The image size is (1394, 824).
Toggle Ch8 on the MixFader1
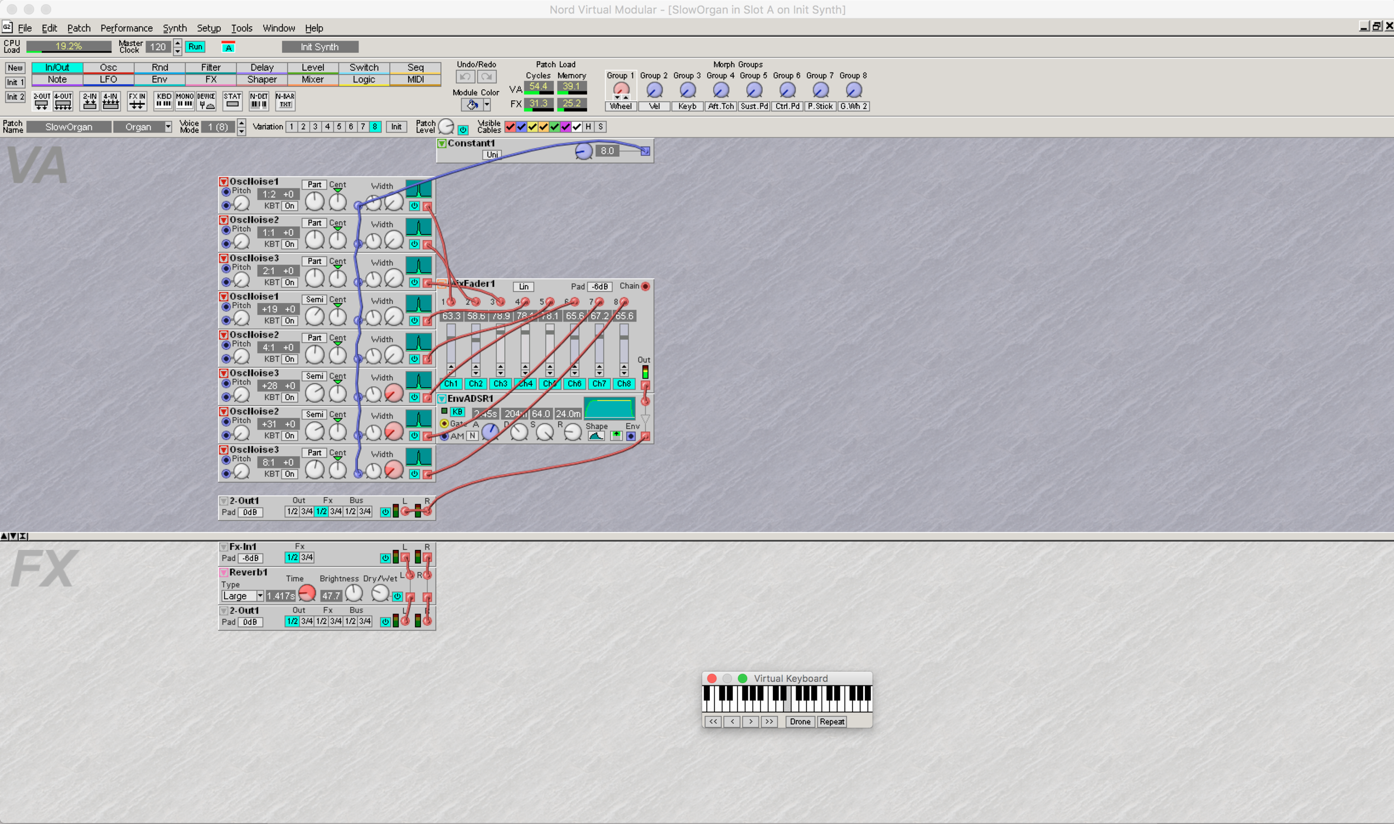[x=624, y=384]
